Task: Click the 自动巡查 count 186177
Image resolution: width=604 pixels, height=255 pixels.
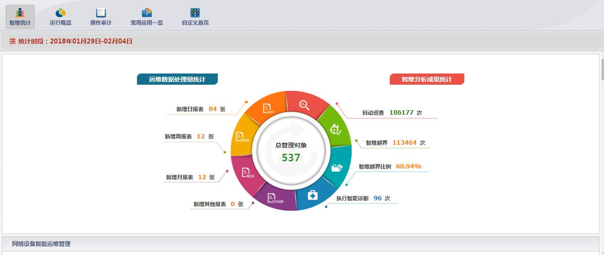Action: [401, 112]
